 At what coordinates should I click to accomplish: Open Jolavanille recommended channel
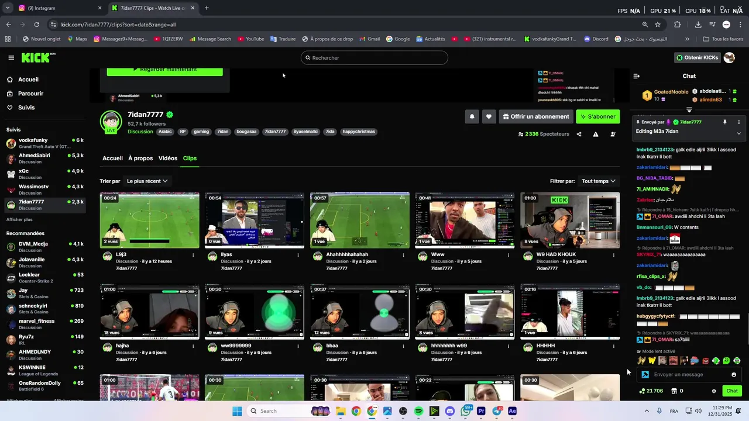44,262
